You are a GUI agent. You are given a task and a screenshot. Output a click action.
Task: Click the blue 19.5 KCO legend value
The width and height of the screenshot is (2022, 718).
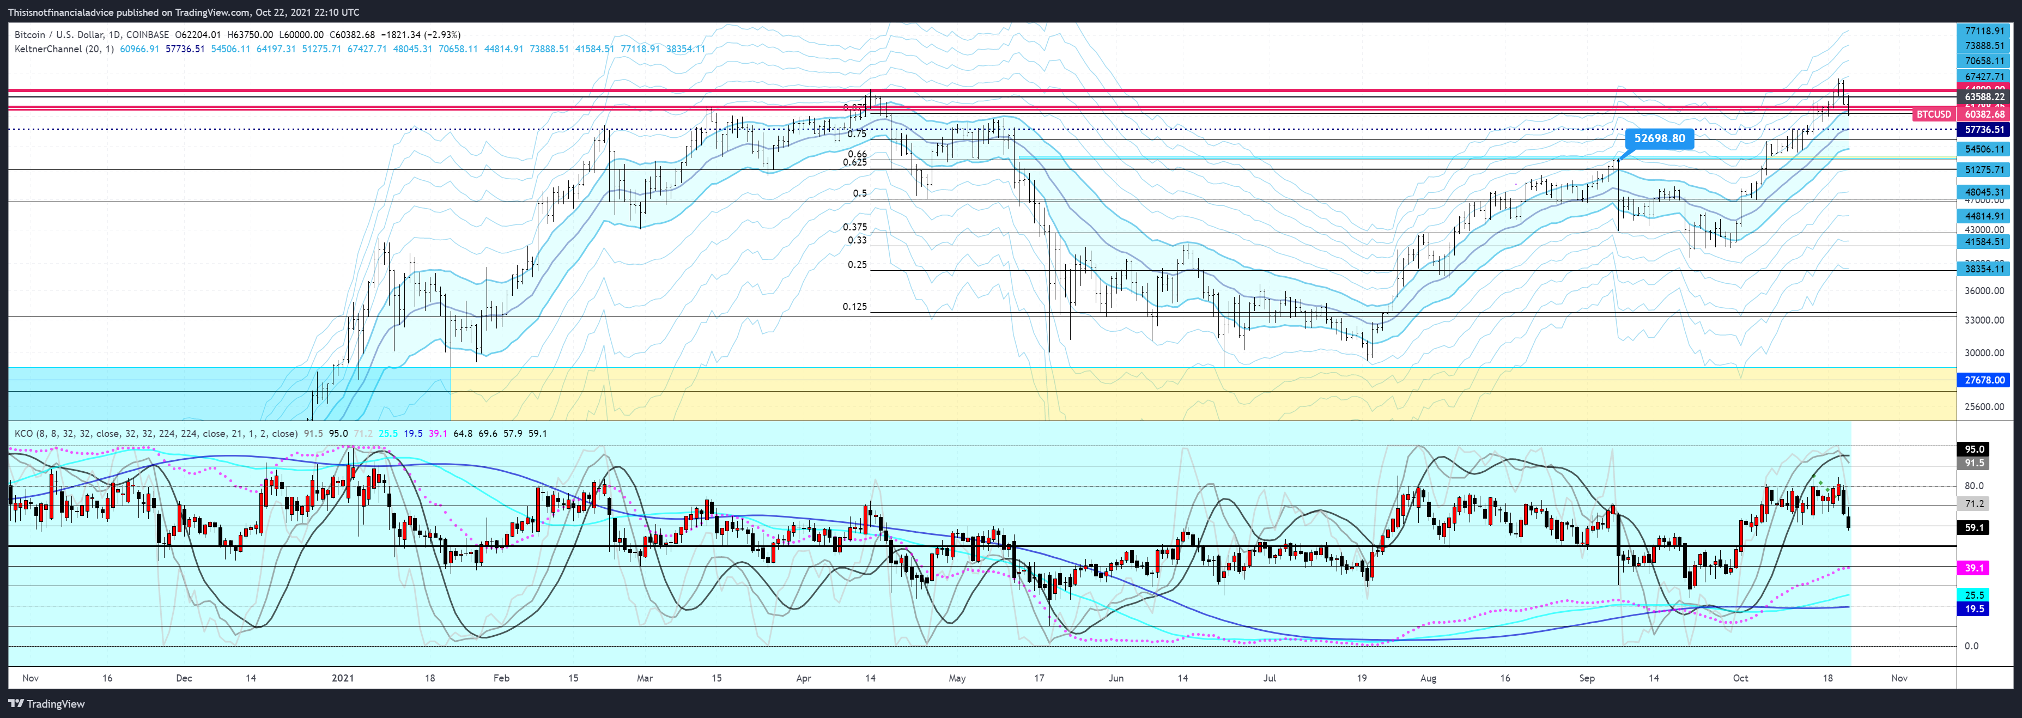coord(413,433)
